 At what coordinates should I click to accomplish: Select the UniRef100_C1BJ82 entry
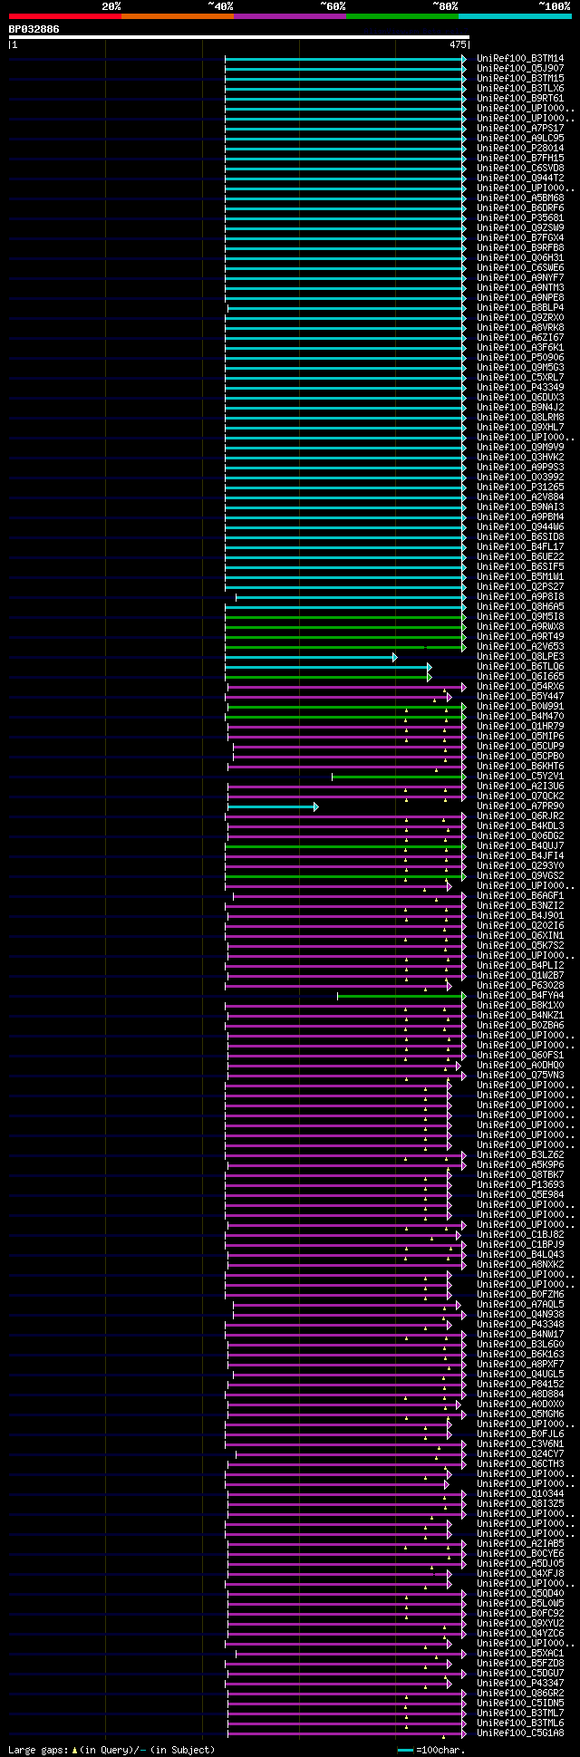(520, 1234)
